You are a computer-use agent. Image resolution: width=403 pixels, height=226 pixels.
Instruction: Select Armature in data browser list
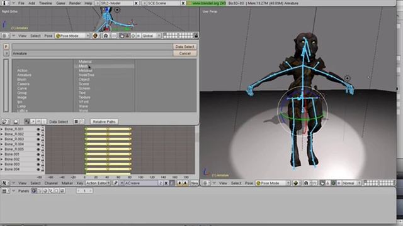pyautogui.click(x=25, y=75)
